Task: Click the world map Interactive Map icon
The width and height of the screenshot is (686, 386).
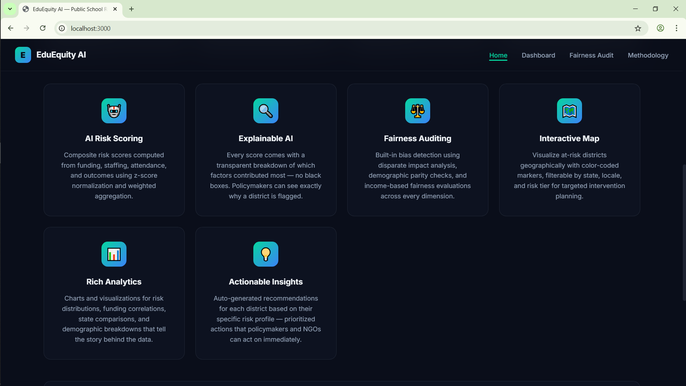Action: coord(569,111)
